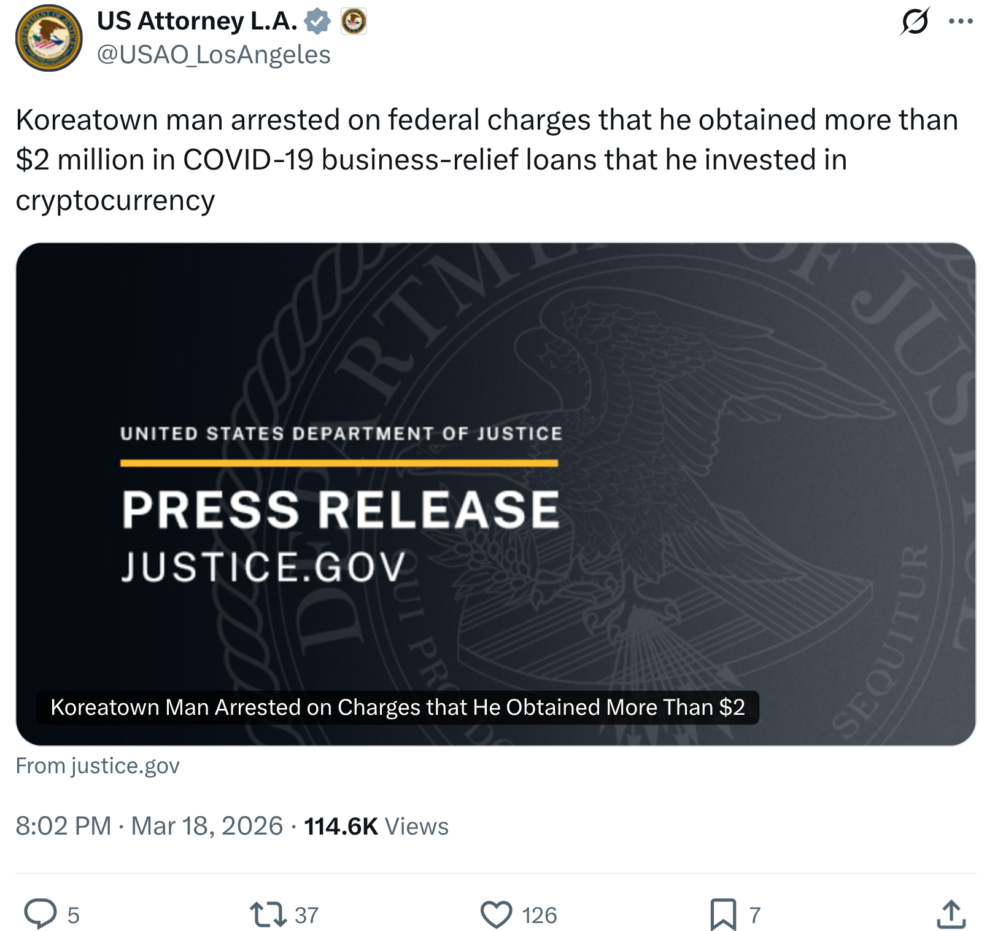
Task: Click the US Attorney L.A. display name
Action: pos(197,21)
